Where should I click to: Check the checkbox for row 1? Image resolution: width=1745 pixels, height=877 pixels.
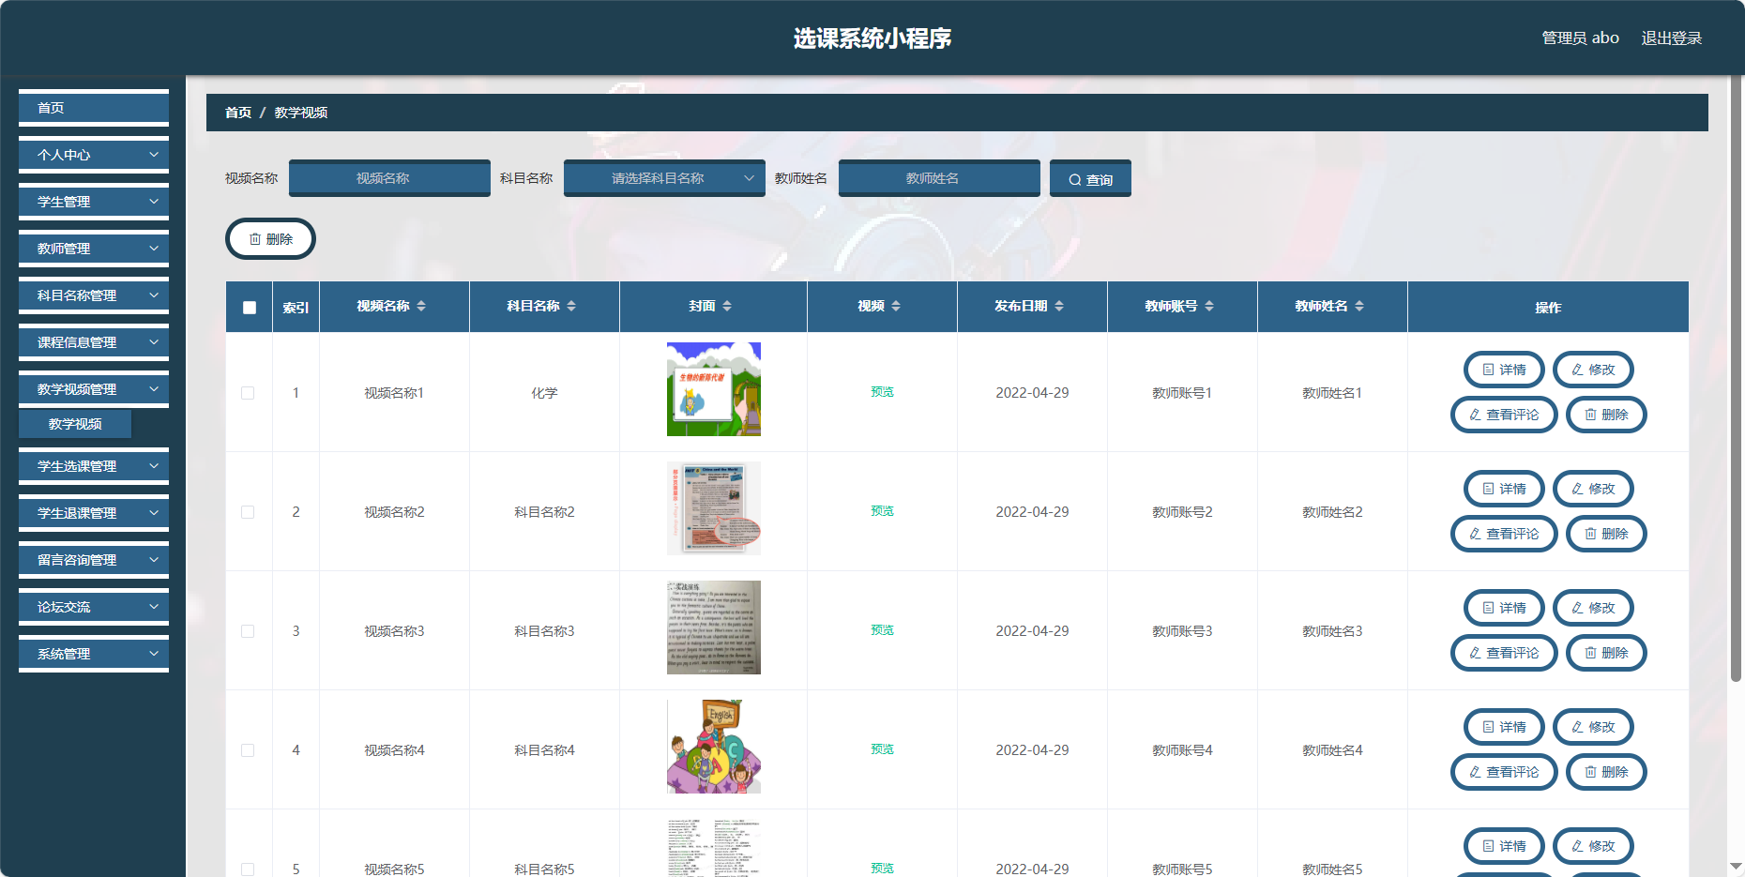click(x=248, y=393)
